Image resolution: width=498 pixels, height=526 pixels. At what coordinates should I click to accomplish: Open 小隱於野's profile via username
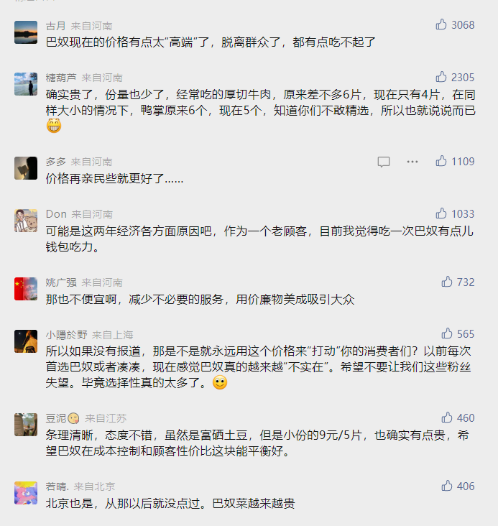click(66, 335)
